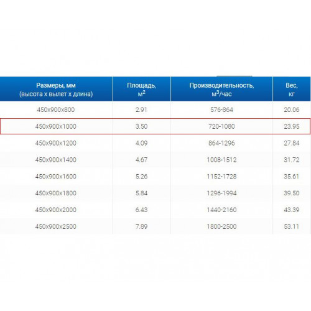Click the capacity value 720-1080
The height and width of the screenshot is (311, 311).
coord(221,126)
